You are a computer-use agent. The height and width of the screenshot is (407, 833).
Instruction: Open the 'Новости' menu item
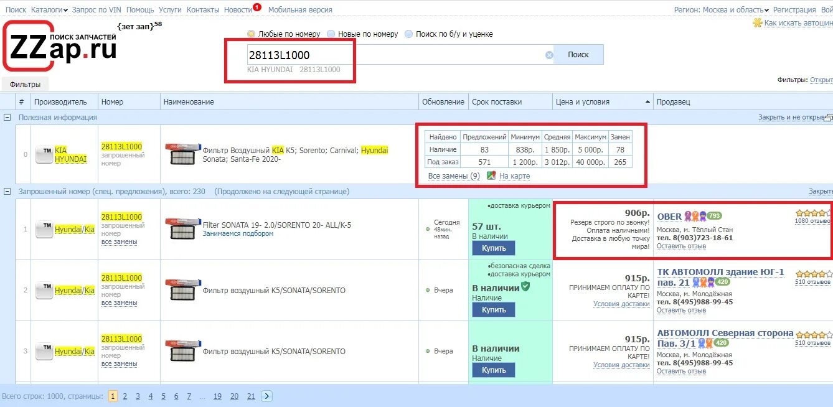pos(238,10)
